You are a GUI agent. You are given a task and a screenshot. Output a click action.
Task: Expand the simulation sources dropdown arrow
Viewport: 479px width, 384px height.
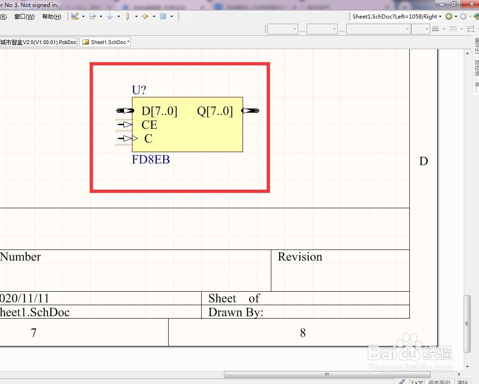click(x=154, y=17)
